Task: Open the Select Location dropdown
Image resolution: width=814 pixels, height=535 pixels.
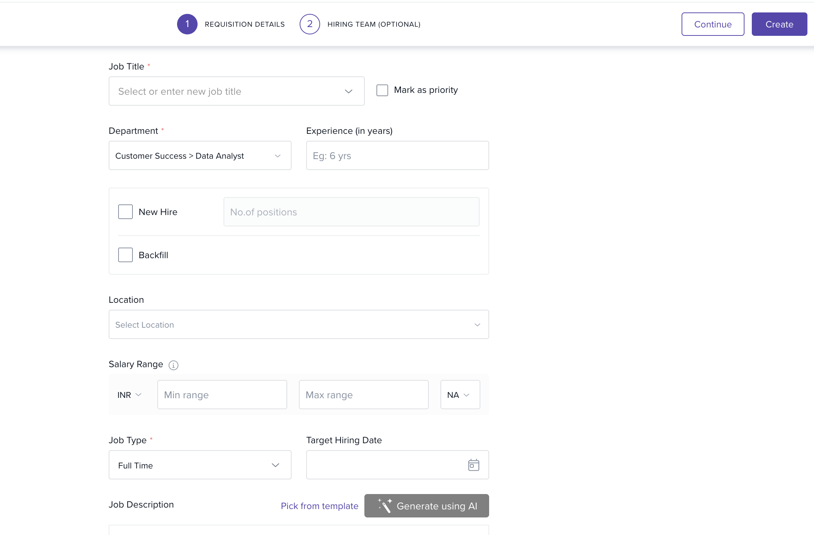Action: point(299,325)
